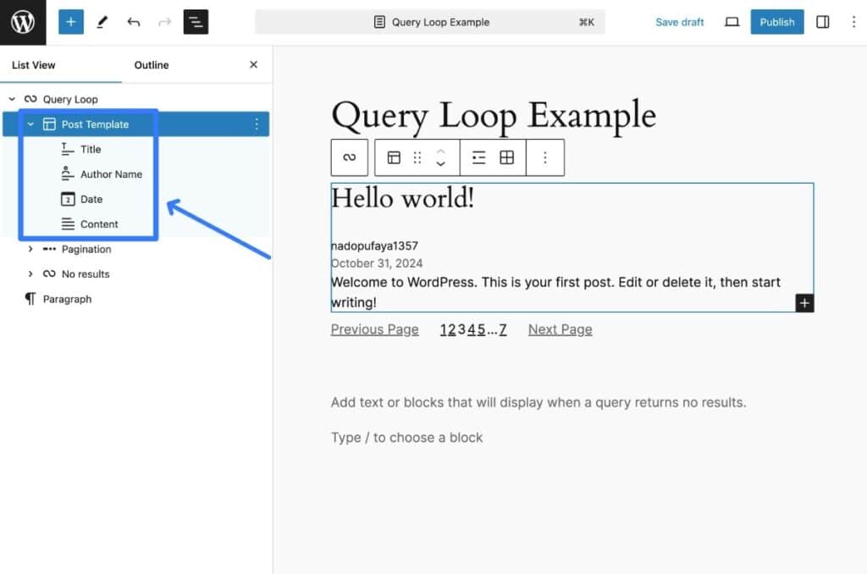Image resolution: width=867 pixels, height=574 pixels.
Task: Click page number 7 in the pagination
Action: 503,329
